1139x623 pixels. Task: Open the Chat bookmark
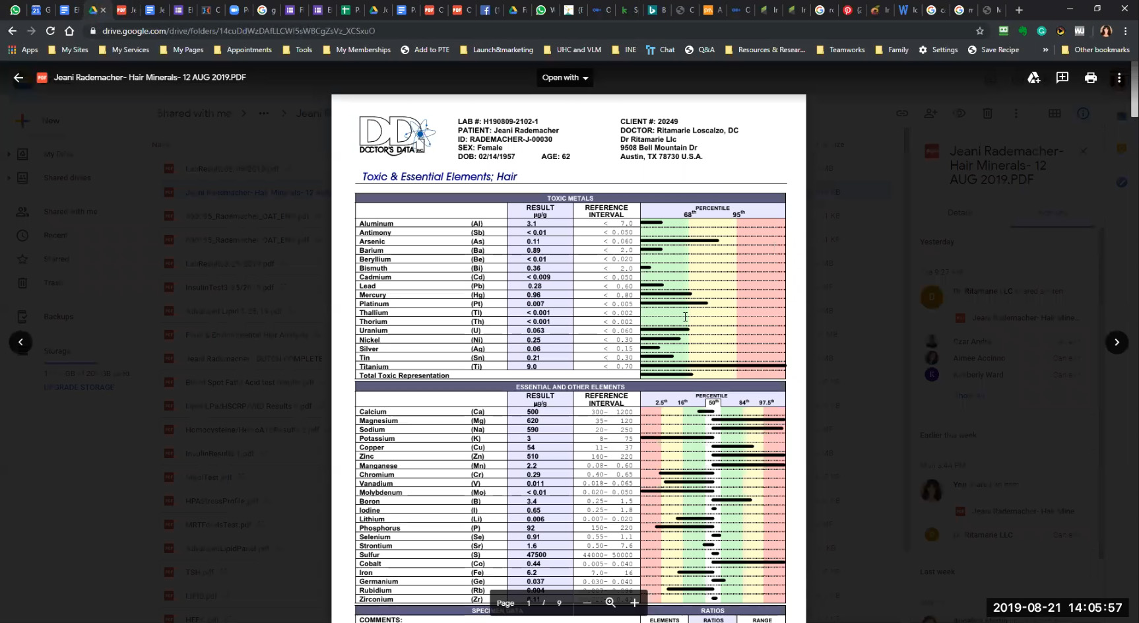coord(660,49)
